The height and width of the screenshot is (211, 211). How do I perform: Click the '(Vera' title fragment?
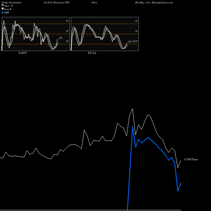pos(94,3)
